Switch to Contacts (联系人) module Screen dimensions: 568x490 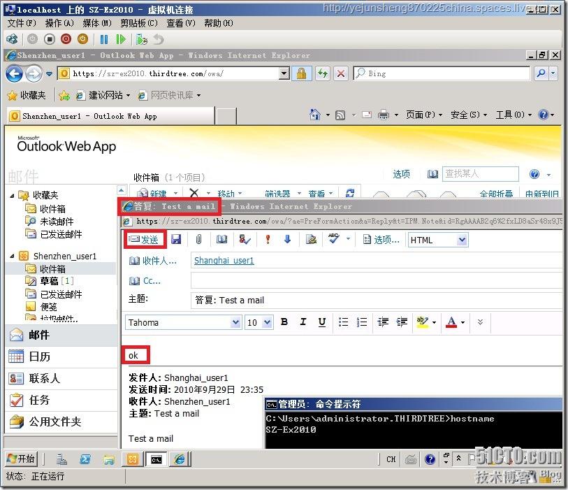click(61, 378)
